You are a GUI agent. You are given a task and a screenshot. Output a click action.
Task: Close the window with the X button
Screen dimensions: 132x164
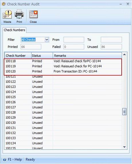pos(128,4)
